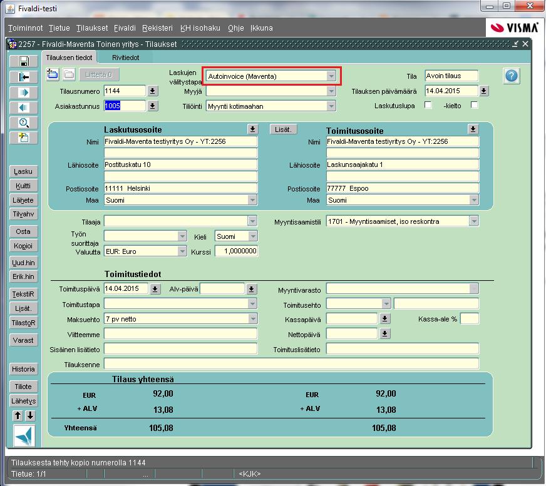Image resolution: width=546 pixels, height=486 pixels.
Task: Click the Visma logo
Action: [514, 28]
